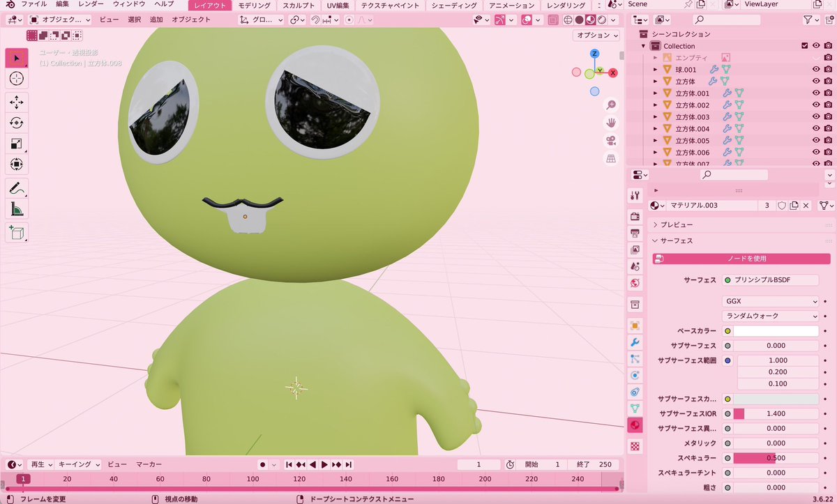The height and width of the screenshot is (504, 837).
Task: Open the キーイング timeline menu
Action: [78, 464]
